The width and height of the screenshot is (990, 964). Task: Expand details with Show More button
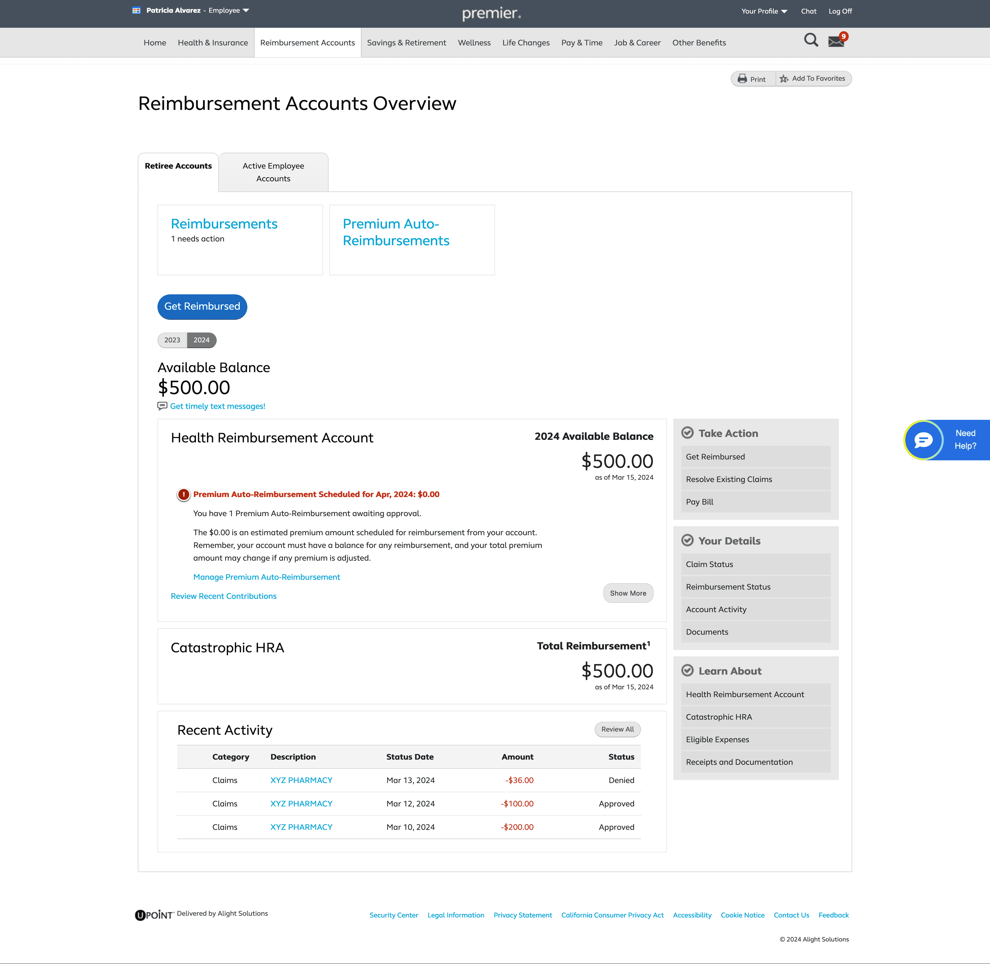tap(628, 593)
